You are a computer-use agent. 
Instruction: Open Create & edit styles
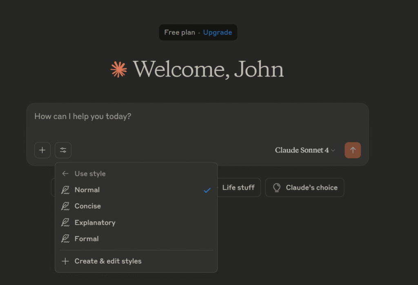point(136,261)
